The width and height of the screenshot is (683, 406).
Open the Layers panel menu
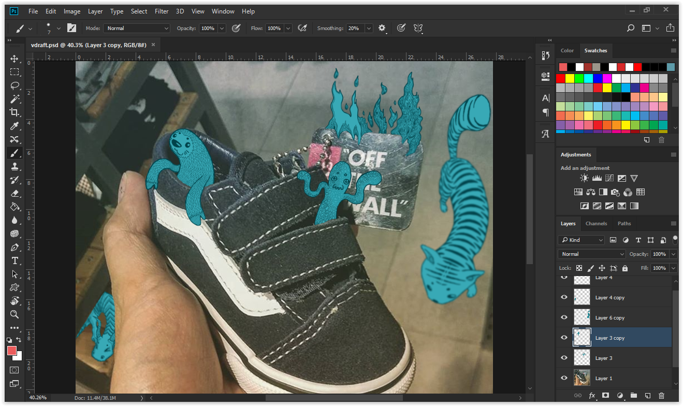click(674, 224)
